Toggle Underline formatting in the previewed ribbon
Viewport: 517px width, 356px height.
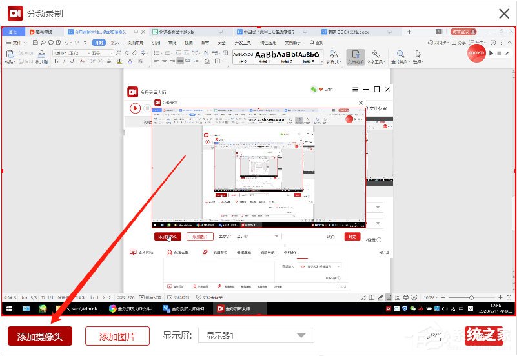pos(72,61)
